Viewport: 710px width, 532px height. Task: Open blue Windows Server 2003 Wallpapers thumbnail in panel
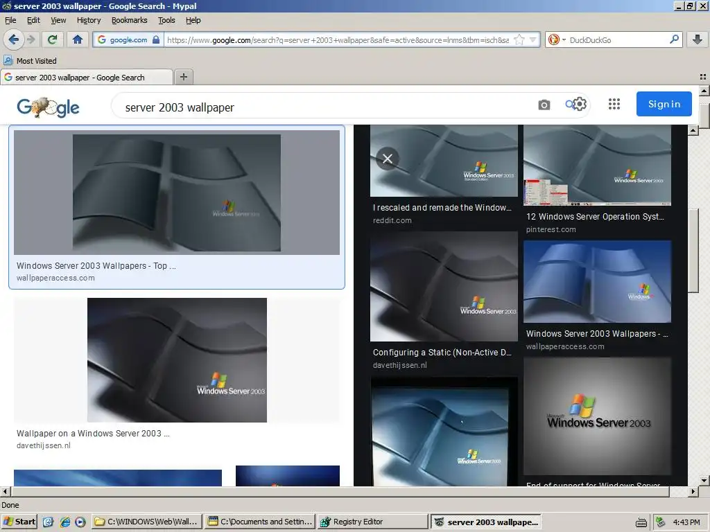coord(597,281)
